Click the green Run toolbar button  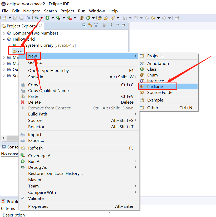[x=47, y=18]
